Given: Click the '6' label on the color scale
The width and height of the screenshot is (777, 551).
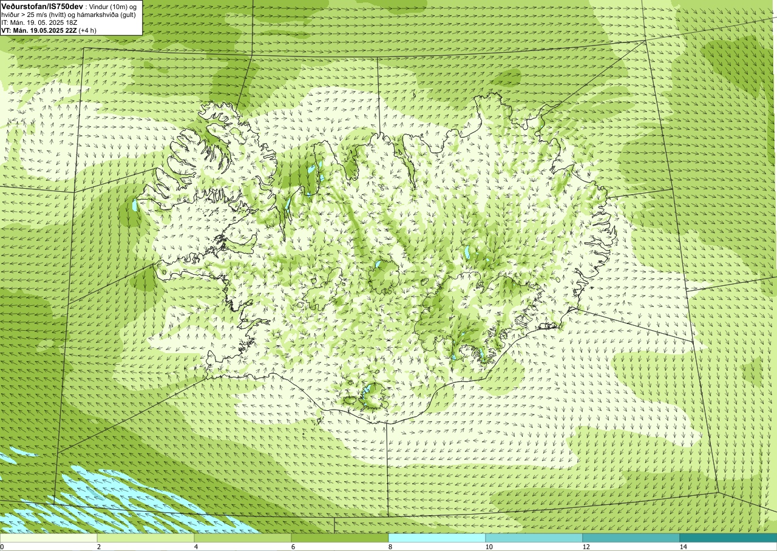Looking at the screenshot, I should tap(293, 547).
